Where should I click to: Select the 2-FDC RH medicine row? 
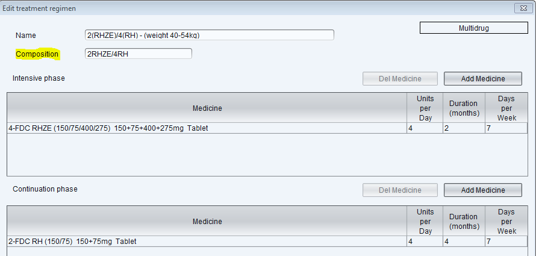coord(267,242)
